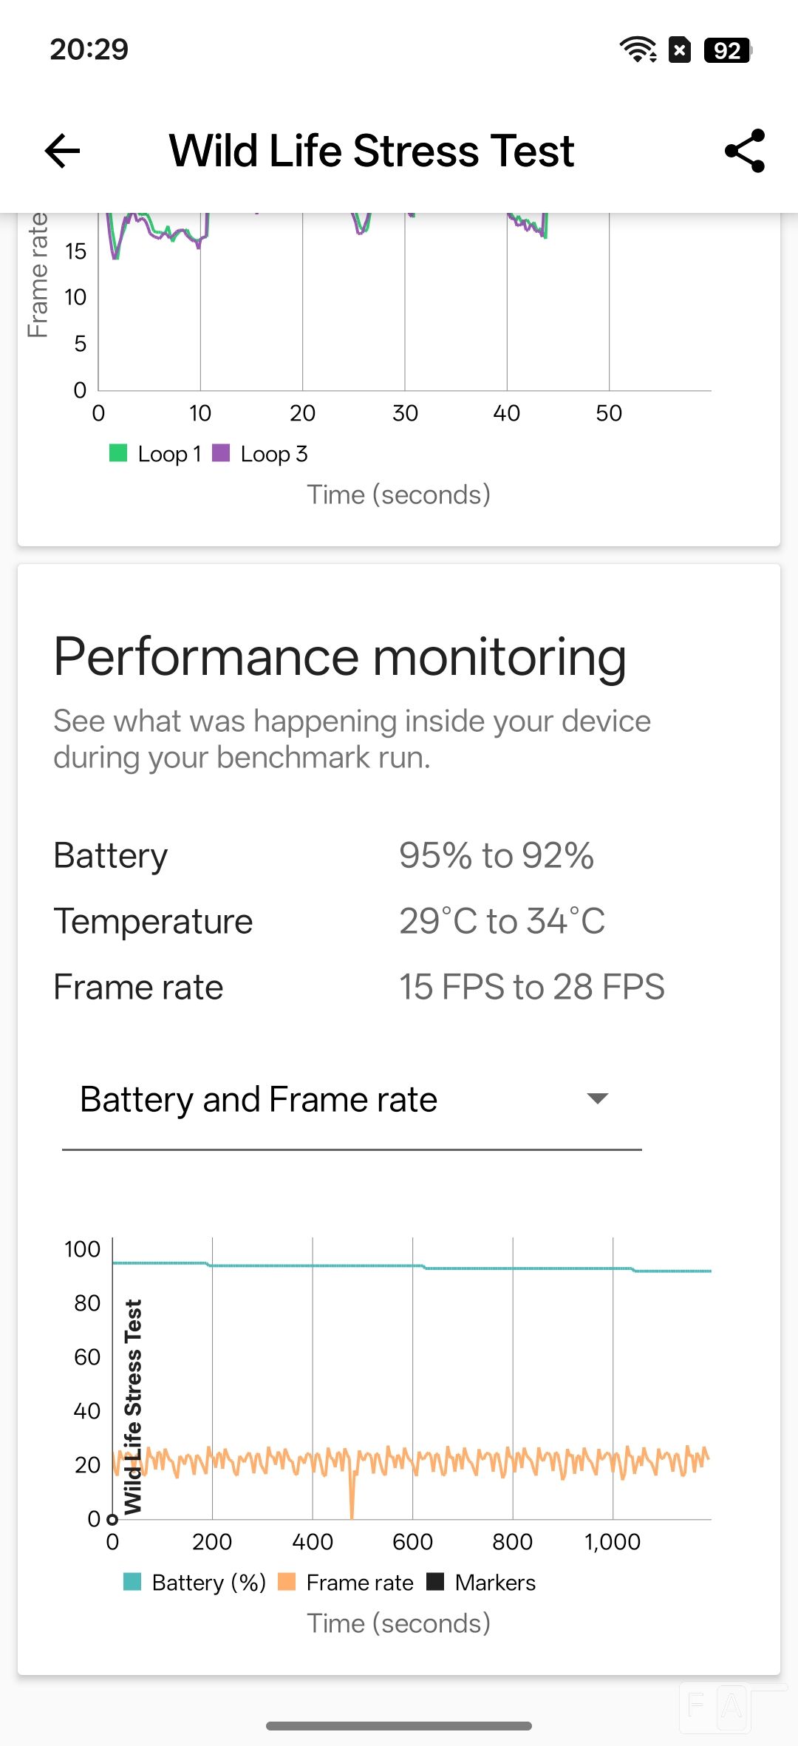Toggle Loop 3 legend in frame rate chart
798x1746 pixels.
(260, 454)
